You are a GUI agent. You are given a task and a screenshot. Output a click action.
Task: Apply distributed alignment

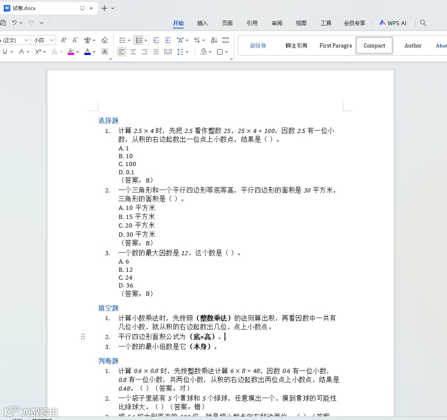[x=168, y=52]
